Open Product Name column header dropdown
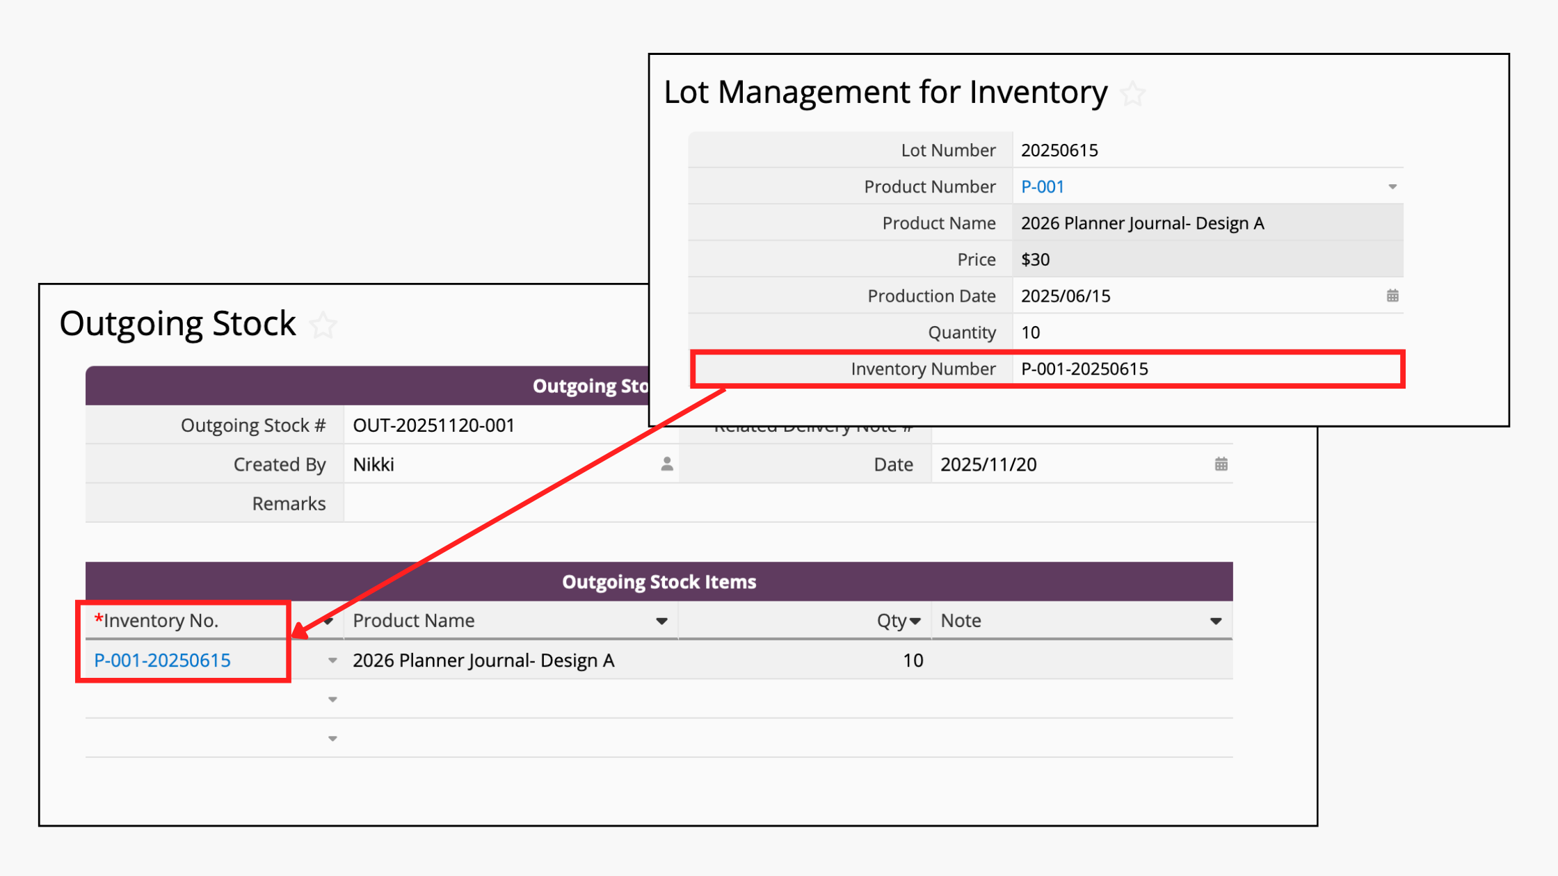 pos(661,621)
